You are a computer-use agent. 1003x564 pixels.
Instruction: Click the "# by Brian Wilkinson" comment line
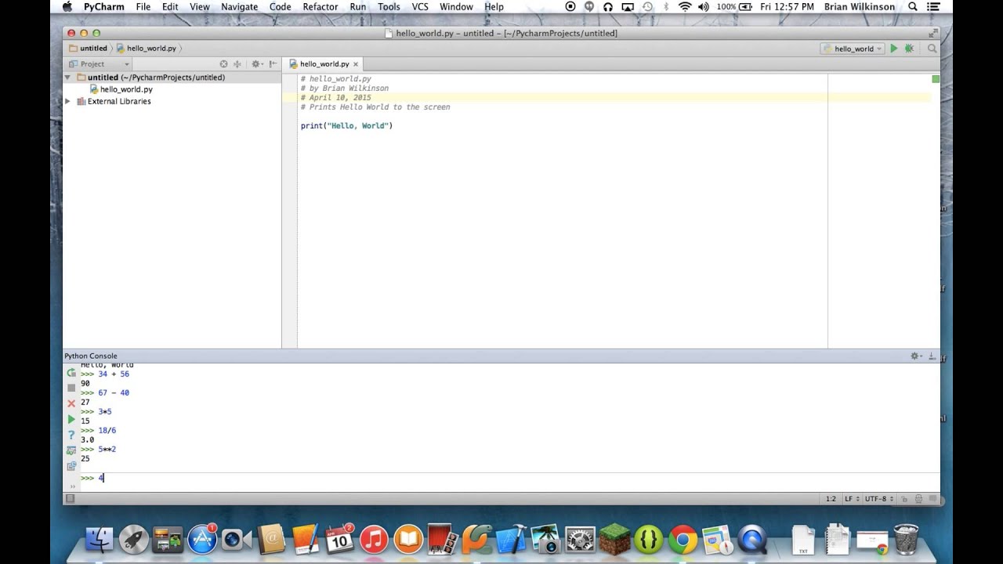345,89
